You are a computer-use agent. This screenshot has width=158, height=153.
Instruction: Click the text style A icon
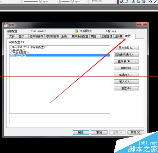tap(133, 2)
